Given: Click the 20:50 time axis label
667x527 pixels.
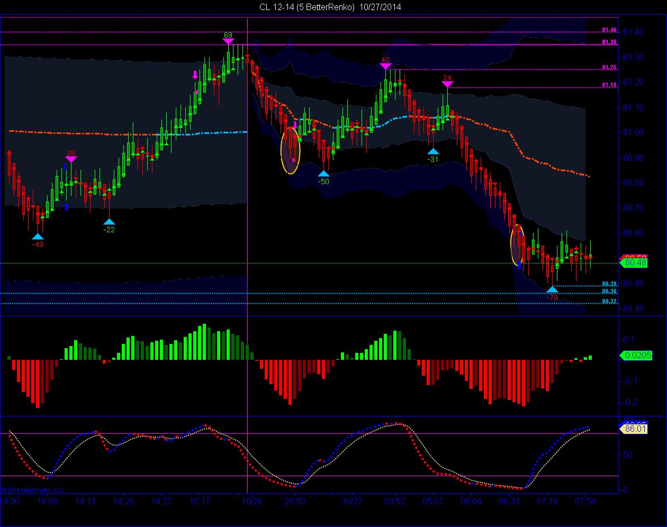Looking at the screenshot, I should (295, 501).
